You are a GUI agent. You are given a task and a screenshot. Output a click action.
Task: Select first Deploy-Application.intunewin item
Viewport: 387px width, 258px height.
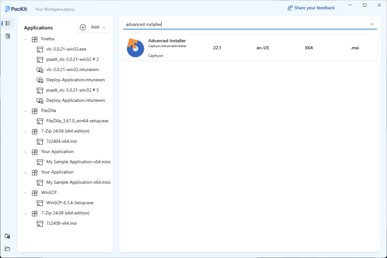coord(76,80)
